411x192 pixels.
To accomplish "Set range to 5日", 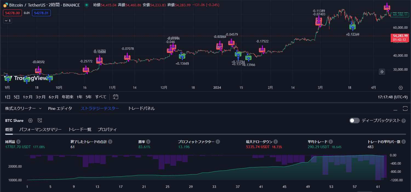I will coord(17,97).
